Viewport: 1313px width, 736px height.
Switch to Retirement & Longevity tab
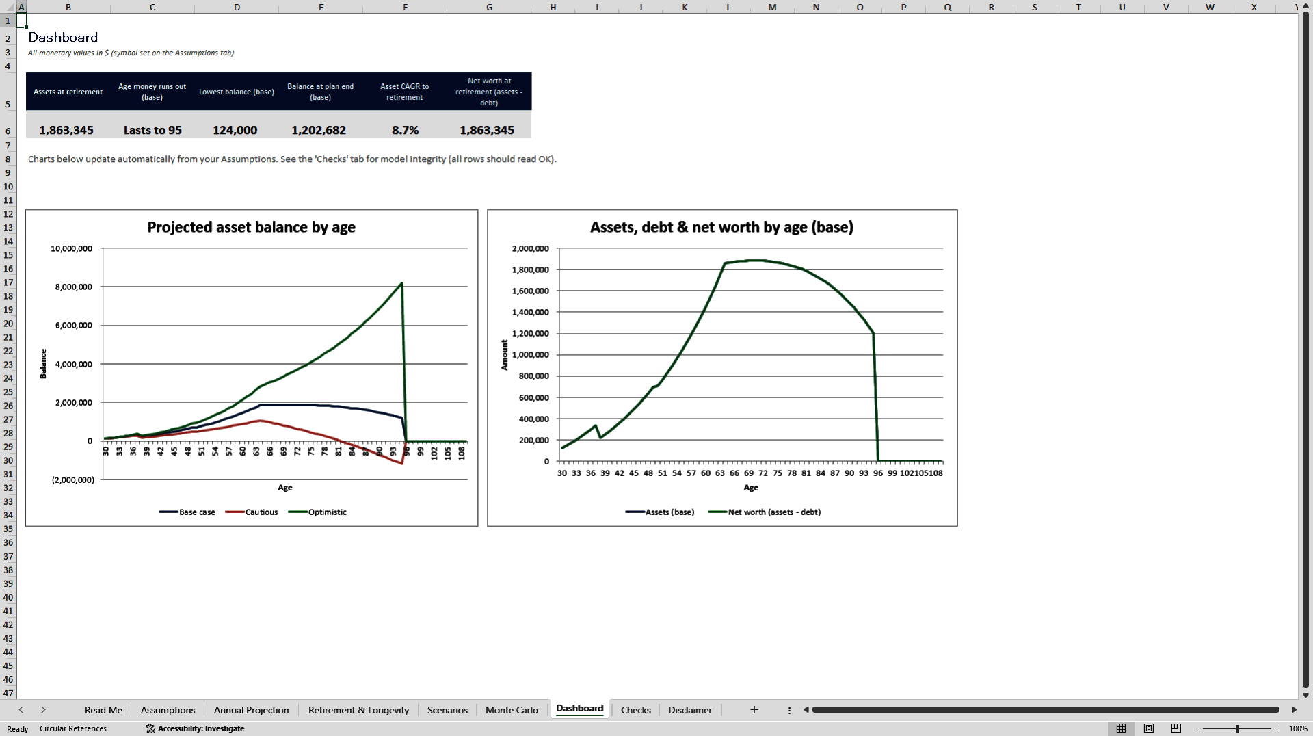(x=358, y=710)
